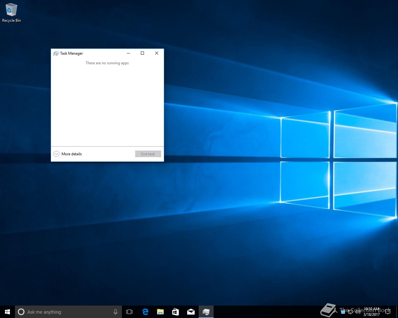Activate the Cortana microphone icon
Viewport: 398px width, 318px height.
[x=115, y=312]
